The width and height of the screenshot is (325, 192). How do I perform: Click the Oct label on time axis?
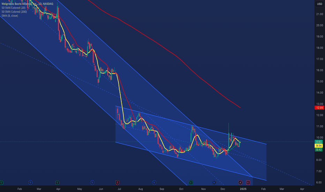click(x=181, y=189)
